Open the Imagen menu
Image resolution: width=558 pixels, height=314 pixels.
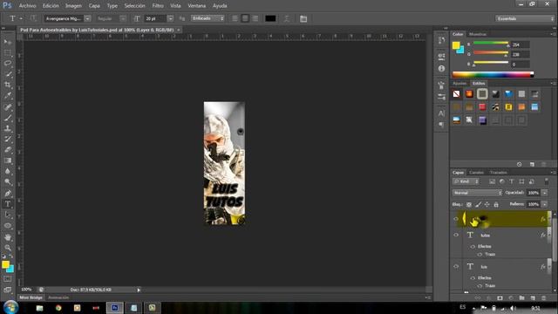pos(73,6)
